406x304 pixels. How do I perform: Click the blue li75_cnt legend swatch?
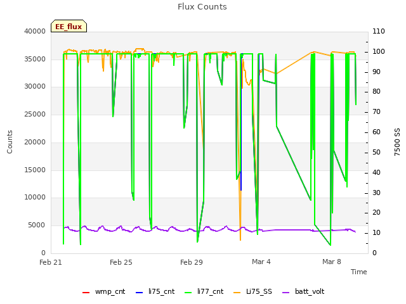pos(140,293)
